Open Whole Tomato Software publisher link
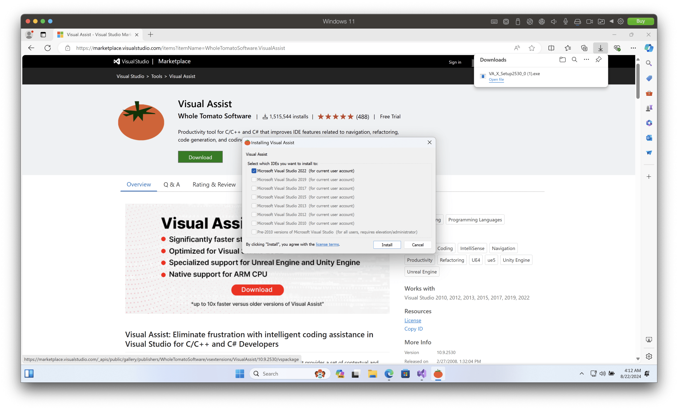678x410 pixels. (214, 116)
